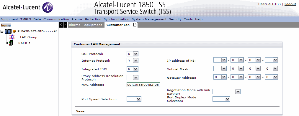Click the User: ALUTSS text
The width and height of the screenshot is (299, 116).
pos(270,4)
